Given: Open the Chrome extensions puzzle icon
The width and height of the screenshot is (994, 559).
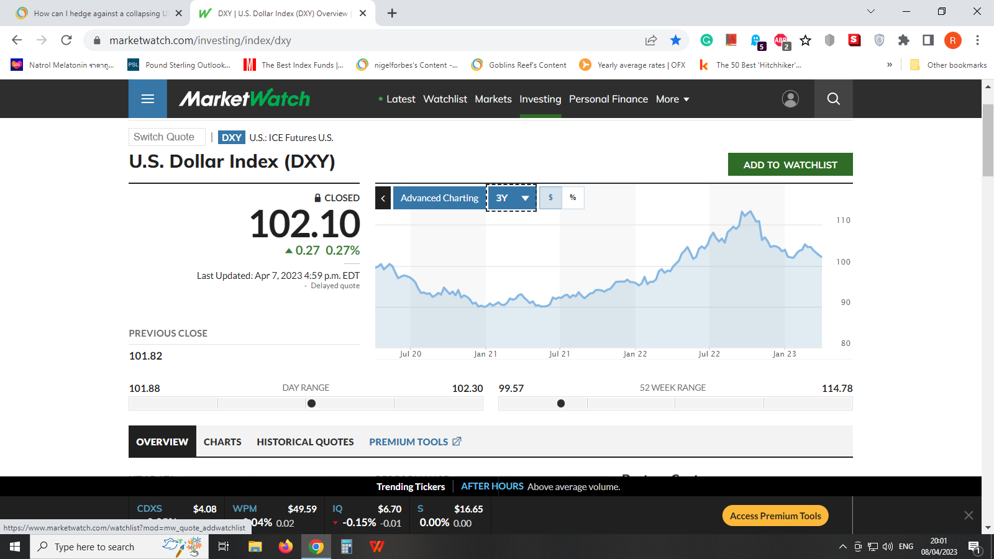Looking at the screenshot, I should 903,40.
